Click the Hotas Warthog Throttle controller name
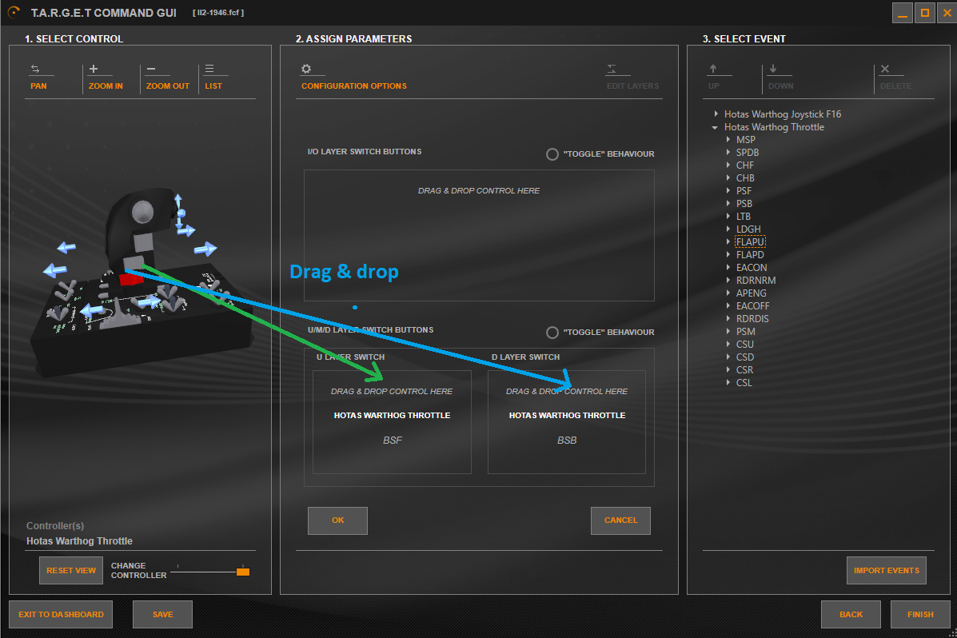The width and height of the screenshot is (957, 638). click(79, 541)
